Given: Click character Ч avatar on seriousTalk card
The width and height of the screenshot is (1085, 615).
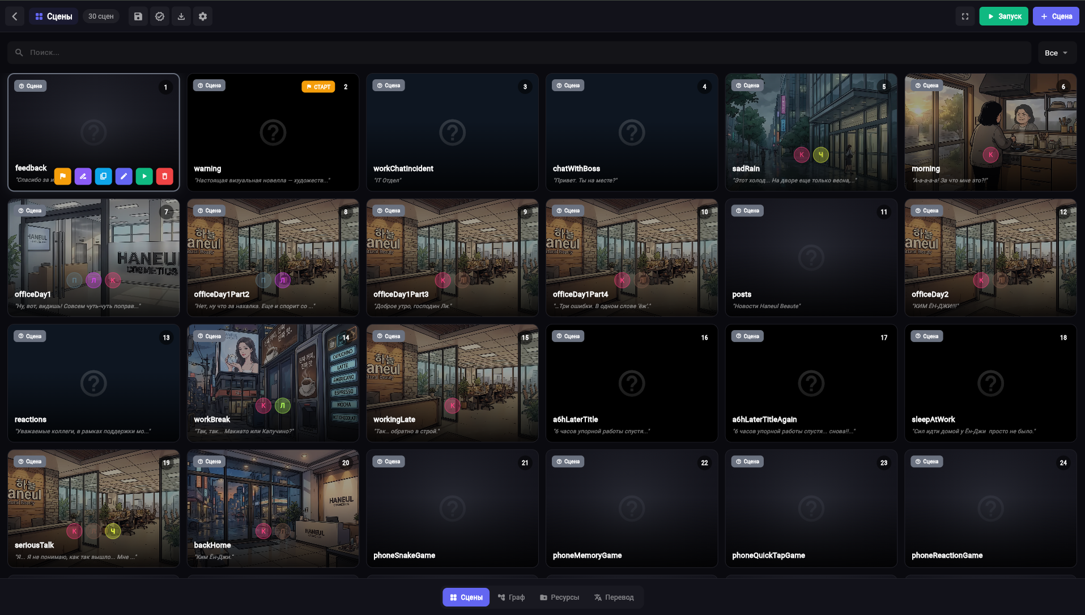Looking at the screenshot, I should point(113,531).
